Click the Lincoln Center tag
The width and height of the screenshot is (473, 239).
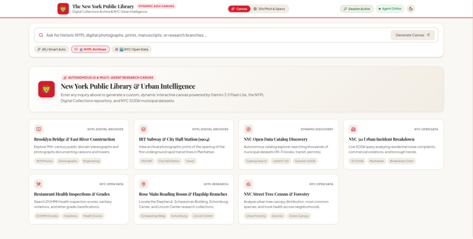click(x=203, y=216)
